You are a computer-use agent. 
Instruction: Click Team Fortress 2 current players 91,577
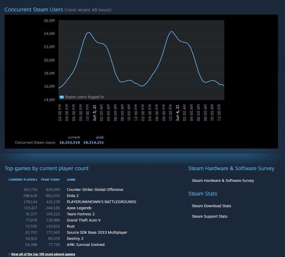pyautogui.click(x=31, y=214)
